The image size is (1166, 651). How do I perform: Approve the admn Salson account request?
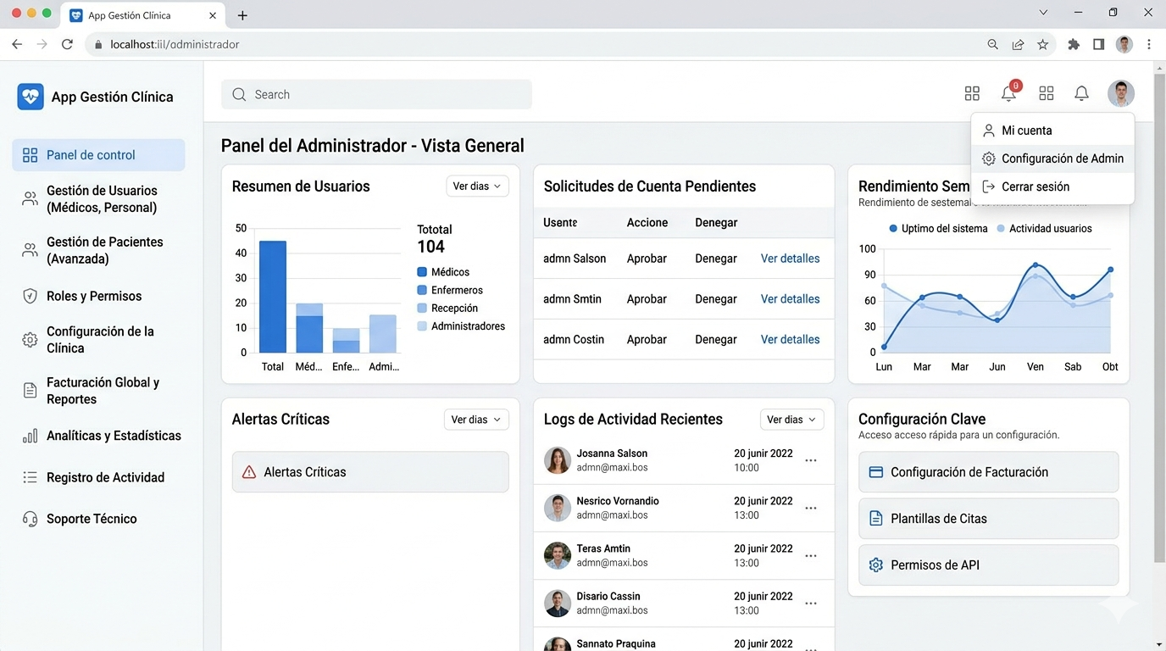coord(647,259)
